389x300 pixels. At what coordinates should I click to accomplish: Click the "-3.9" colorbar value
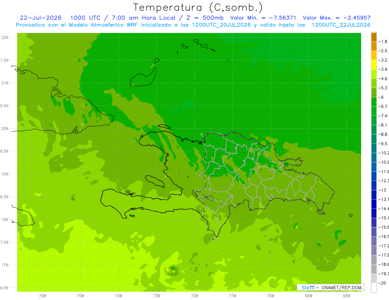(x=383, y=69)
